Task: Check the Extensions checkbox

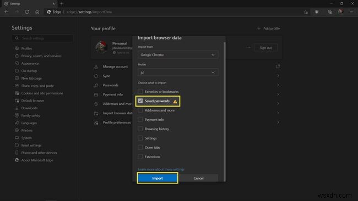Action: (140, 157)
